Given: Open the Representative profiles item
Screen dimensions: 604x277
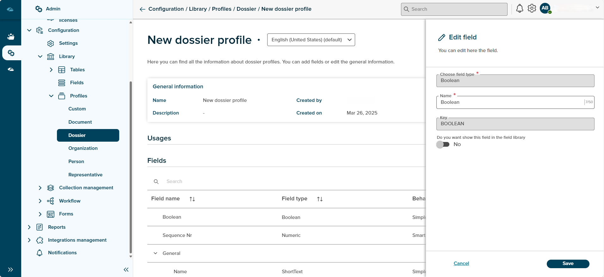Looking at the screenshot, I should point(85,175).
